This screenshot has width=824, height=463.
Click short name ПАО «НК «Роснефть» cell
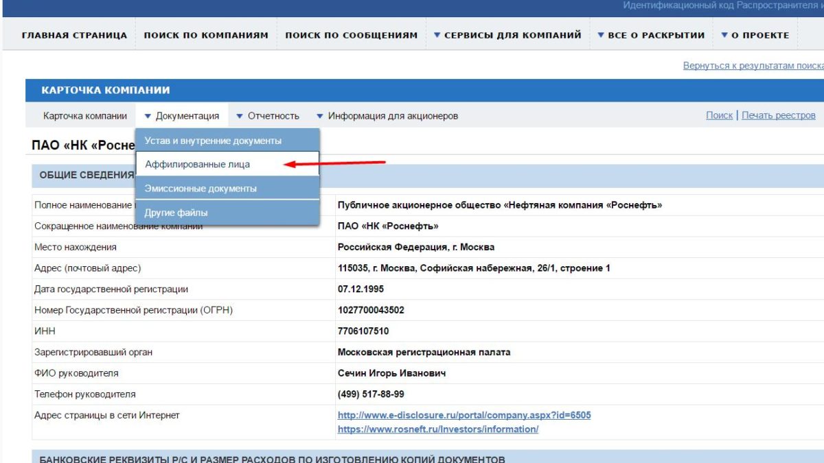tap(388, 226)
